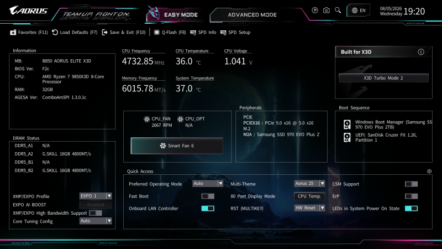Open SPD Setup

point(235,33)
